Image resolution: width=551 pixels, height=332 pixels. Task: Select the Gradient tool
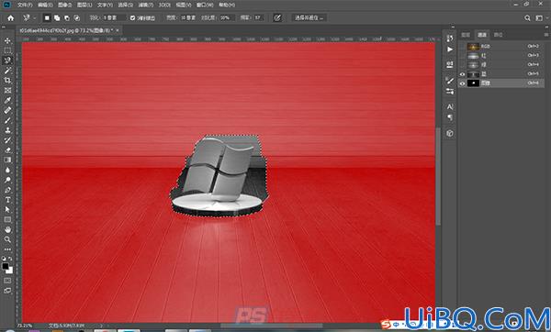[x=7, y=160]
